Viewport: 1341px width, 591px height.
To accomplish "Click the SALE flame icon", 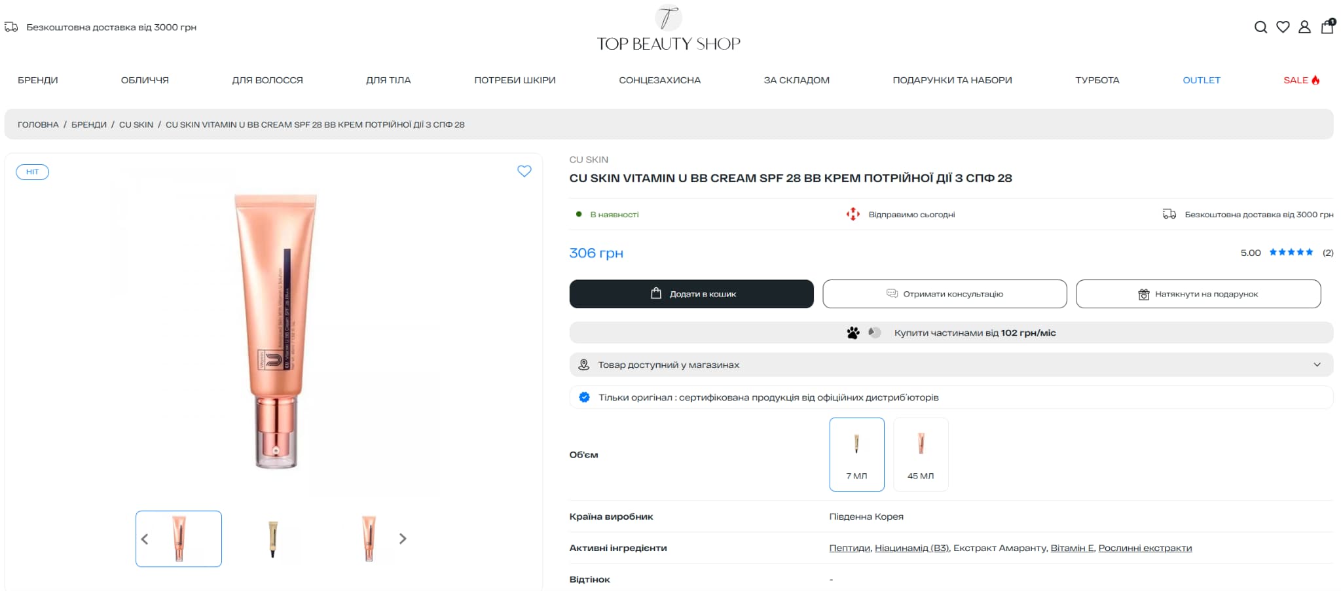I will [x=1315, y=81].
